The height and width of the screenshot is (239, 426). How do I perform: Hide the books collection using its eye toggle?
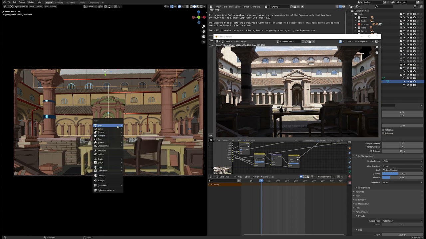point(408,21)
